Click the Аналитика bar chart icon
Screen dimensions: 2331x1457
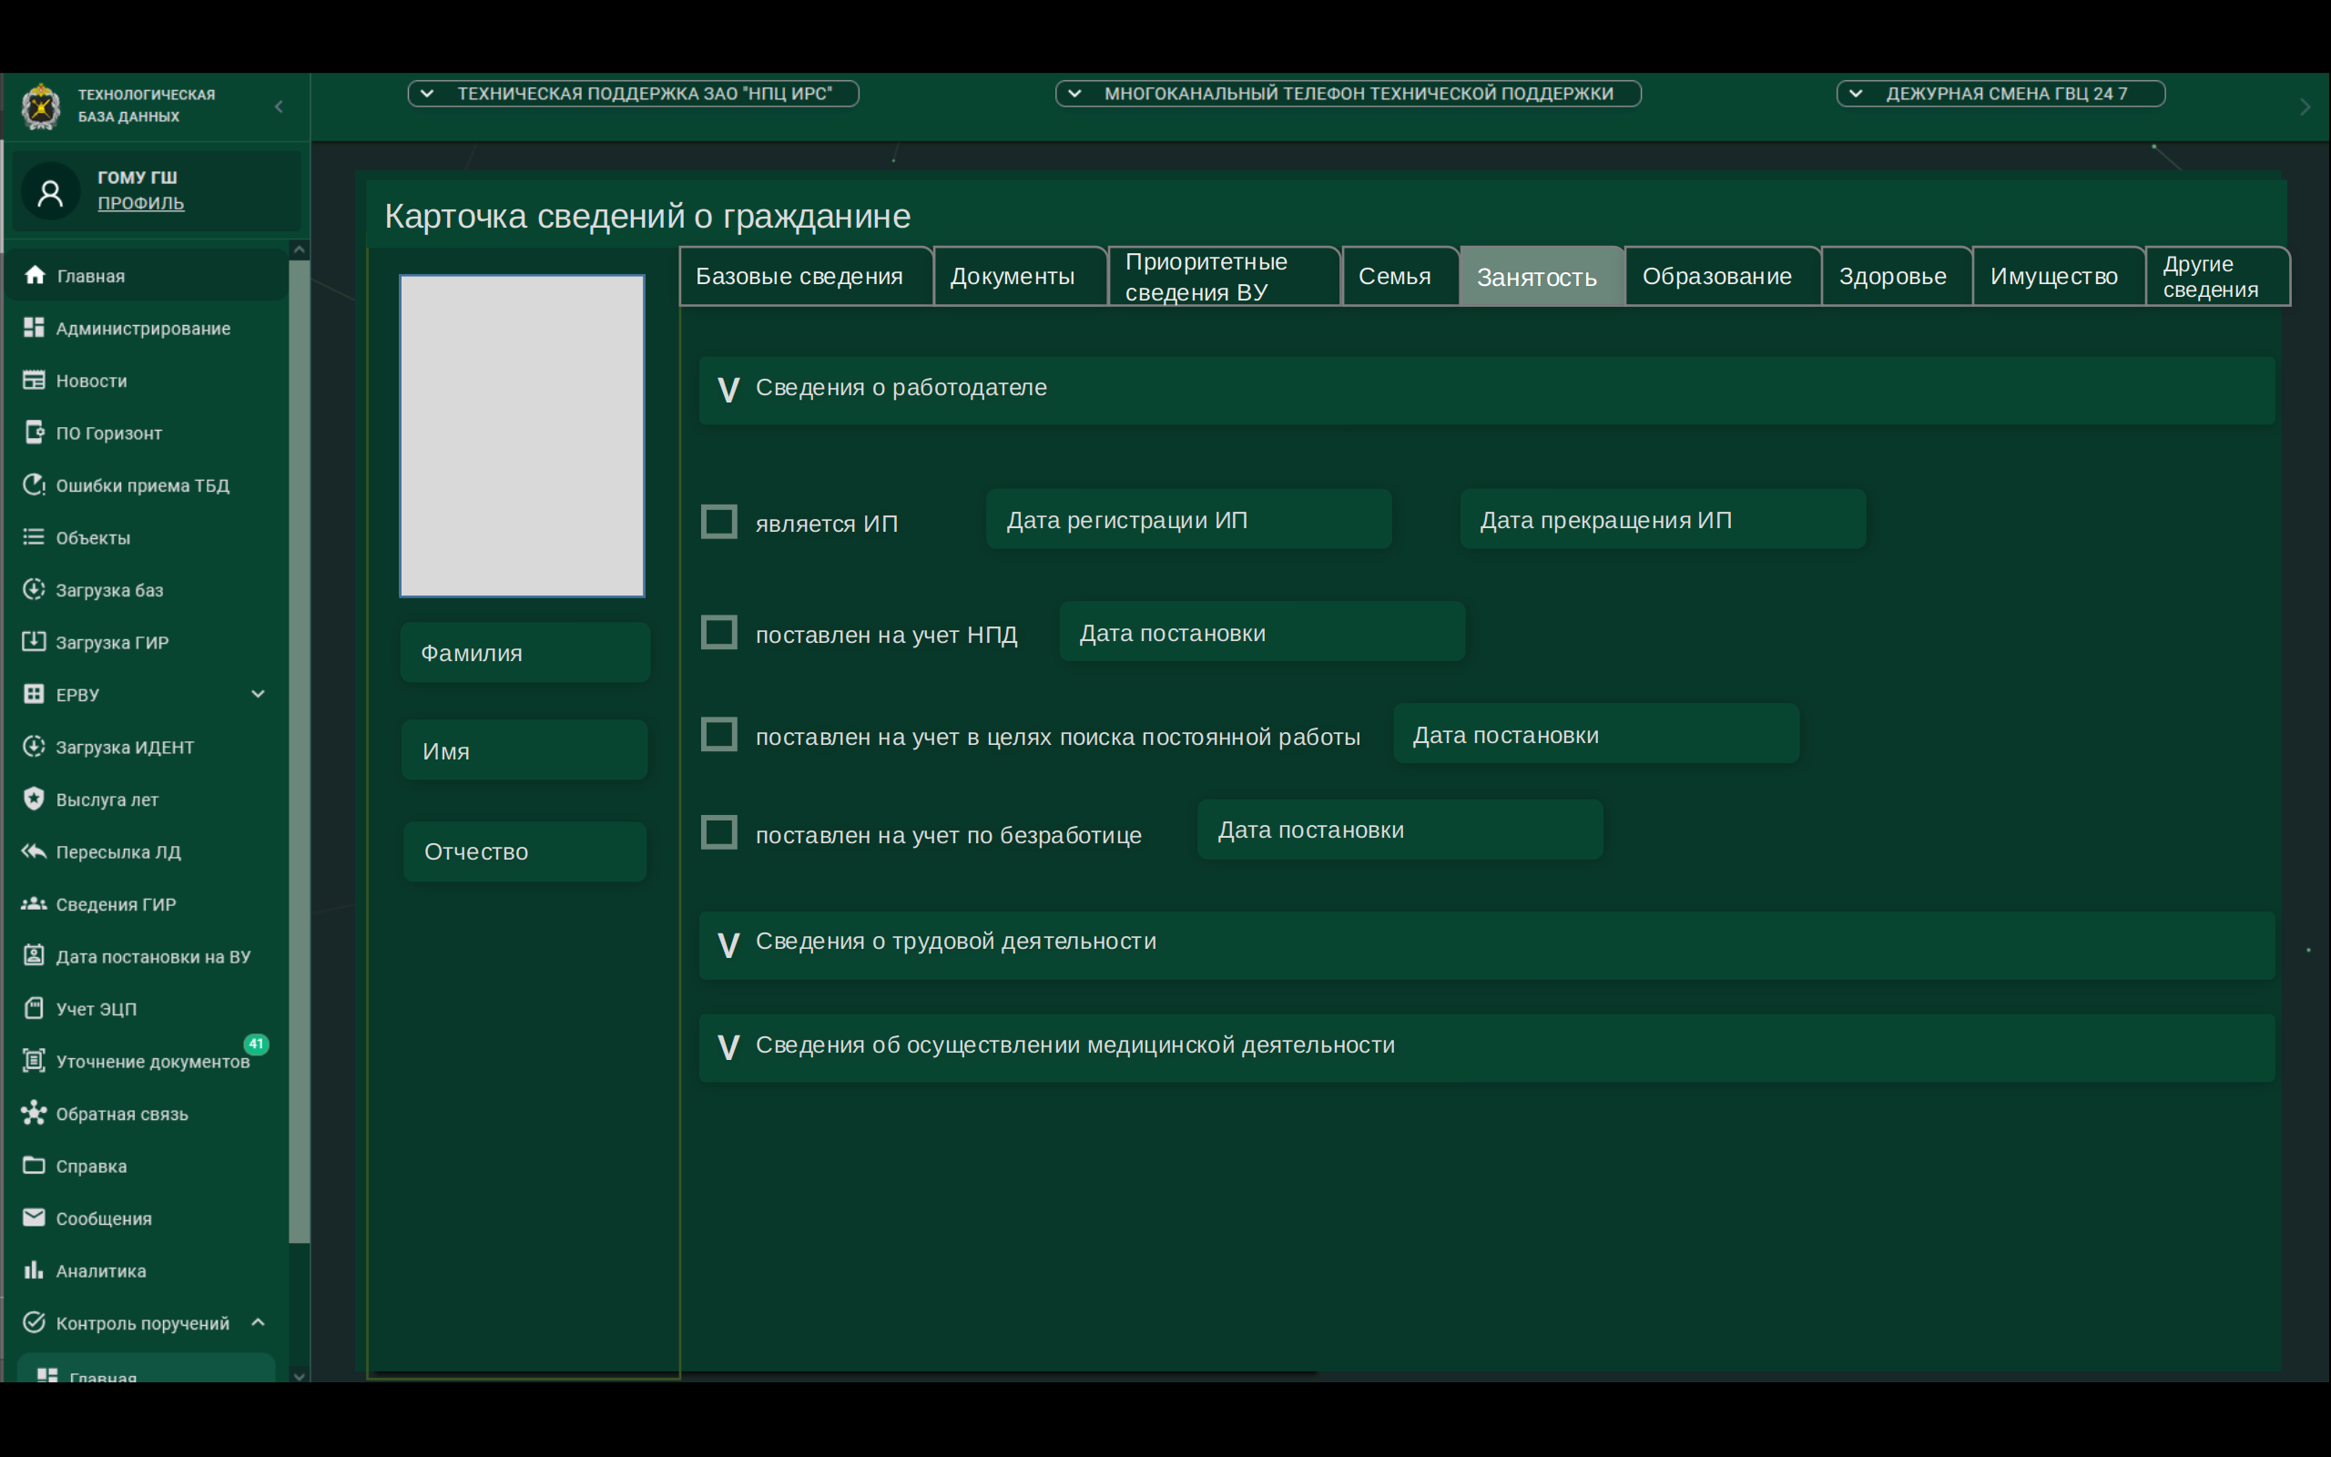click(x=35, y=1270)
